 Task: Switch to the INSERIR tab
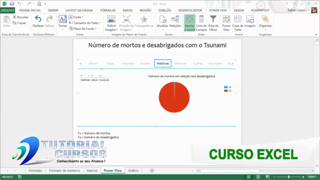[53, 10]
